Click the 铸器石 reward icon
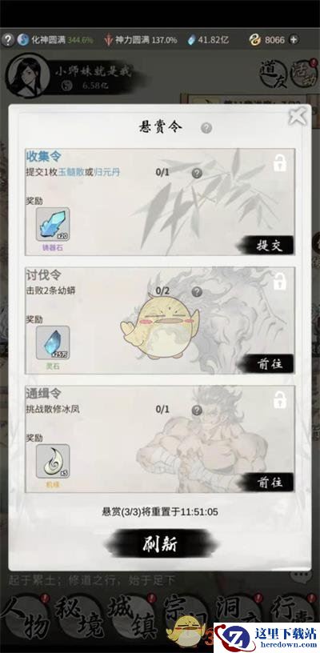This screenshot has width=320, height=653. (53, 225)
